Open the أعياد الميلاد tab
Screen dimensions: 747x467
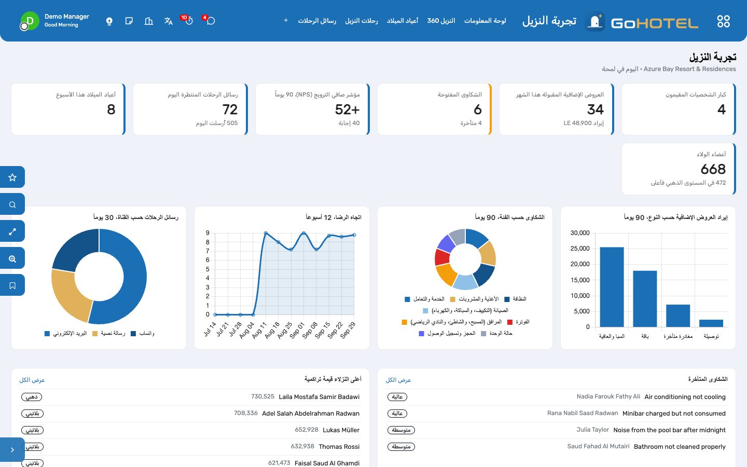[403, 21]
